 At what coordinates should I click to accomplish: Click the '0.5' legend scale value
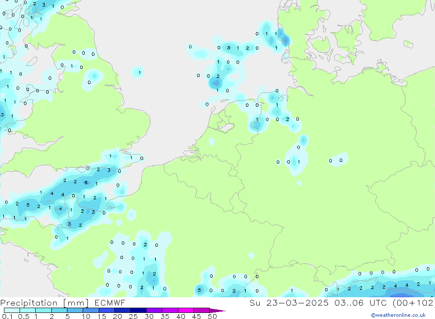[x=23, y=316]
